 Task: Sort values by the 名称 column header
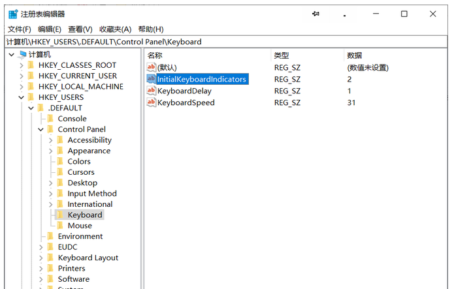click(155, 55)
